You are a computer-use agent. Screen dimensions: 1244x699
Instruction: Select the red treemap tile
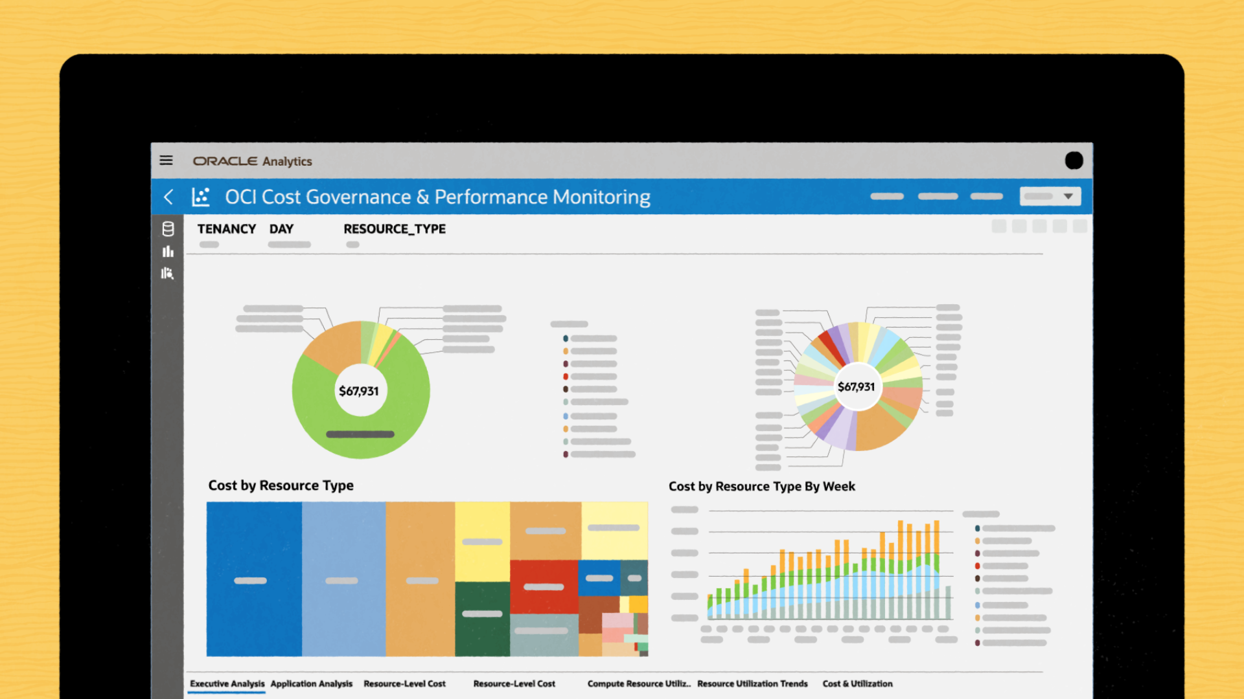[544, 587]
